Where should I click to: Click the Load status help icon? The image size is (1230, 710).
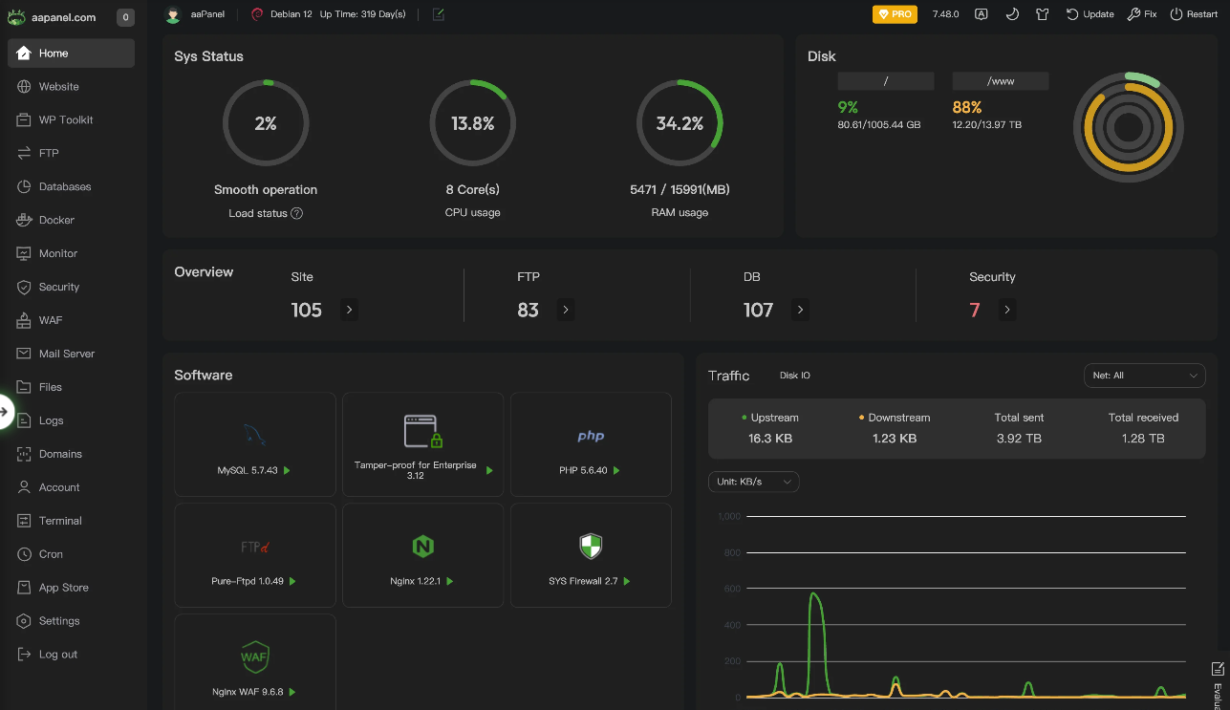pyautogui.click(x=296, y=213)
